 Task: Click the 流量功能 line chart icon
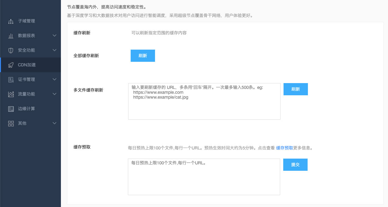tap(11, 94)
